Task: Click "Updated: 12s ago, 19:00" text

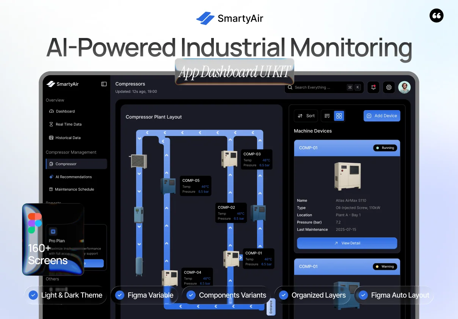Action: point(136,92)
